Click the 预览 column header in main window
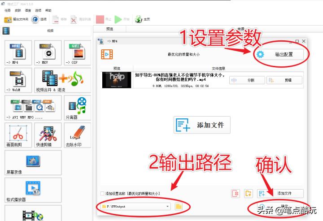The height and width of the screenshot is (221, 323). click(x=109, y=29)
